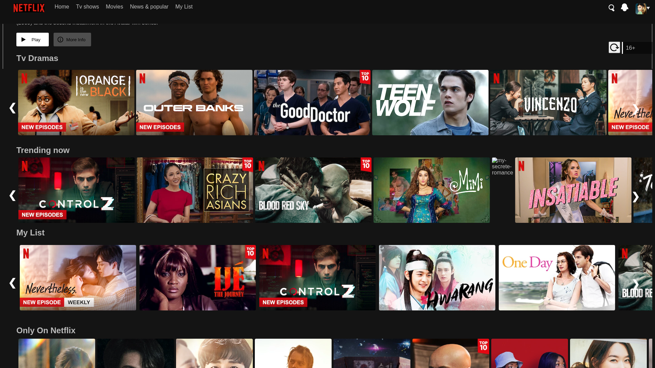Open The Good Doctor thumbnail
The width and height of the screenshot is (655, 368).
coord(312,103)
